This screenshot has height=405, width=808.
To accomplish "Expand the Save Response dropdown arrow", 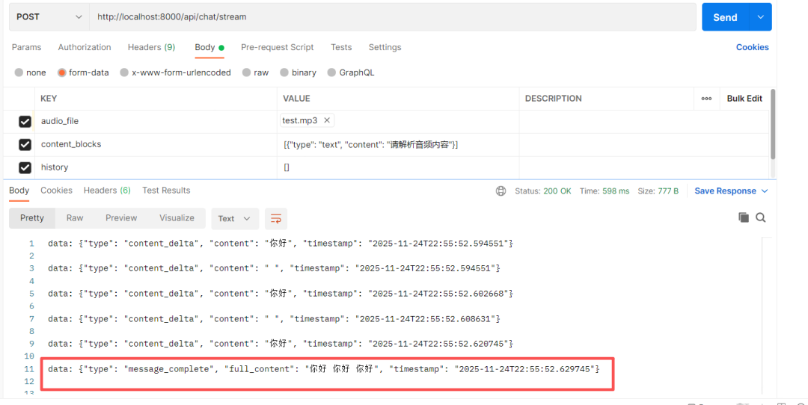I will (x=765, y=191).
